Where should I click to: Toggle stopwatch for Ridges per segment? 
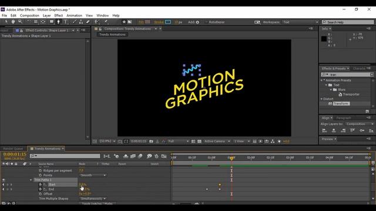click(x=41, y=171)
